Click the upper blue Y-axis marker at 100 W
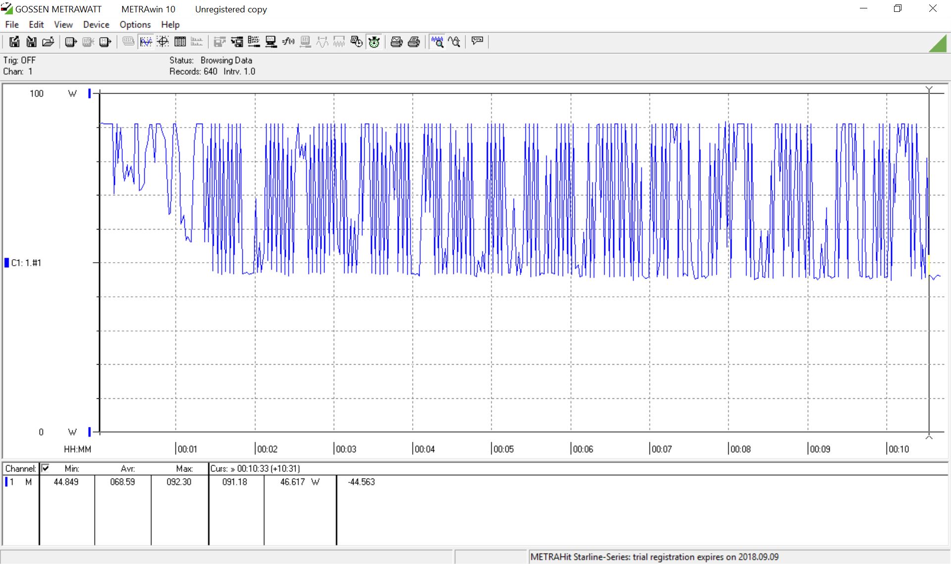 (90, 93)
